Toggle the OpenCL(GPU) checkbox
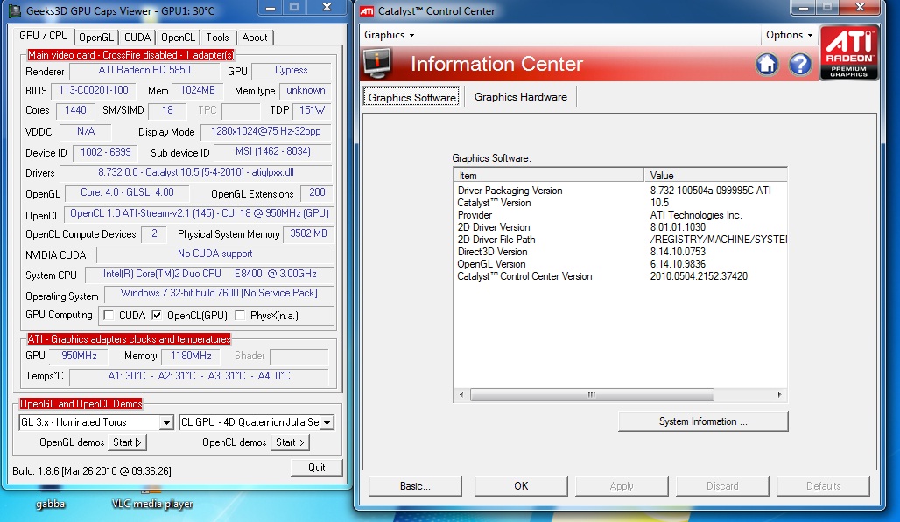 pos(157,315)
